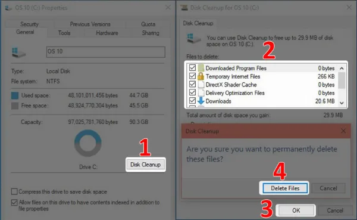Select the Delivery Optimization Files row text

(x=235, y=93)
